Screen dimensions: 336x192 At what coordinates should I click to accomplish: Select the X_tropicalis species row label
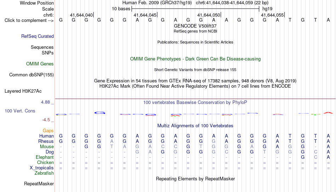point(42,168)
